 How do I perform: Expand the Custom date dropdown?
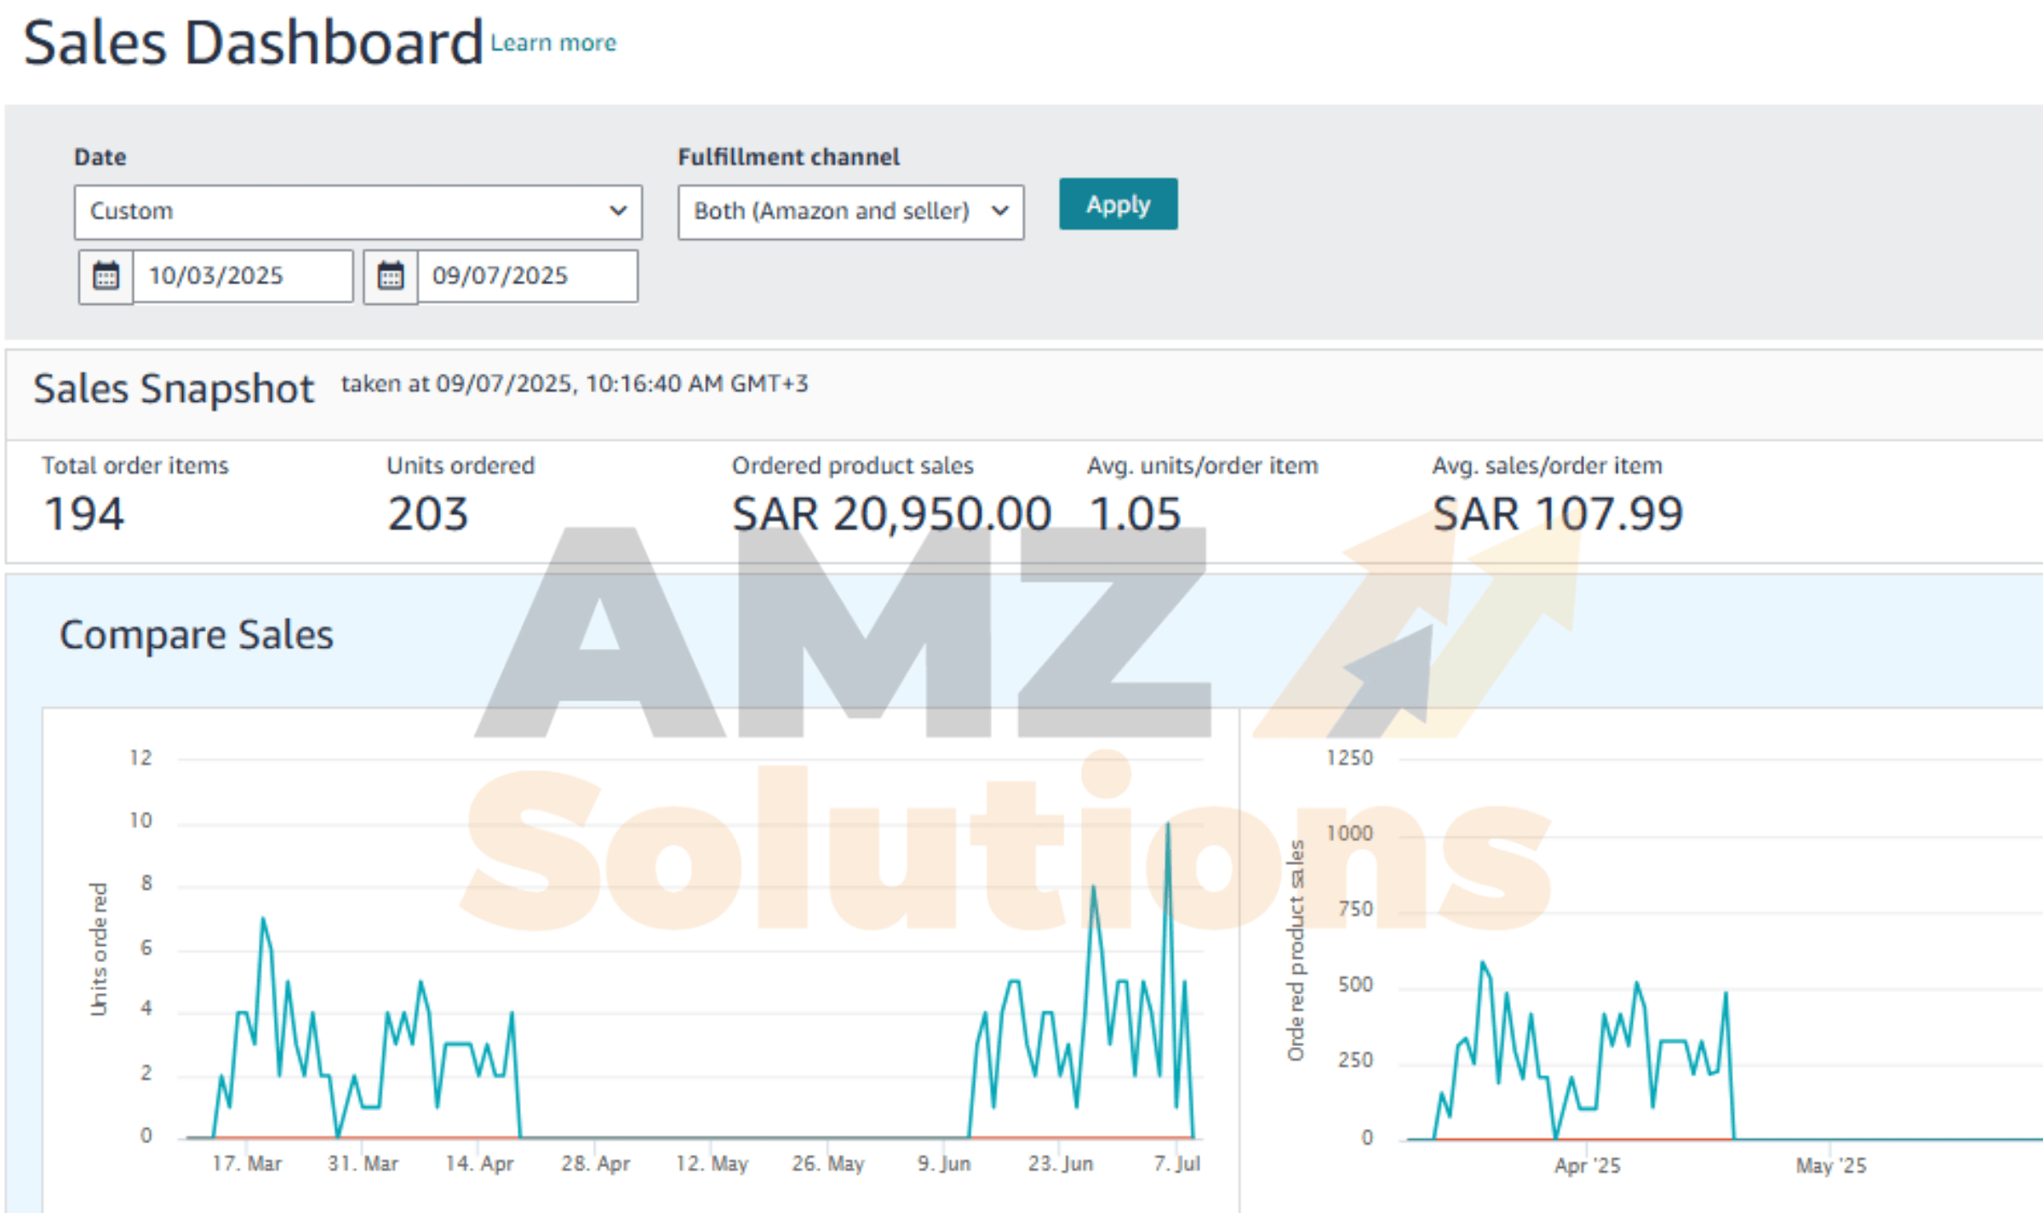click(358, 211)
